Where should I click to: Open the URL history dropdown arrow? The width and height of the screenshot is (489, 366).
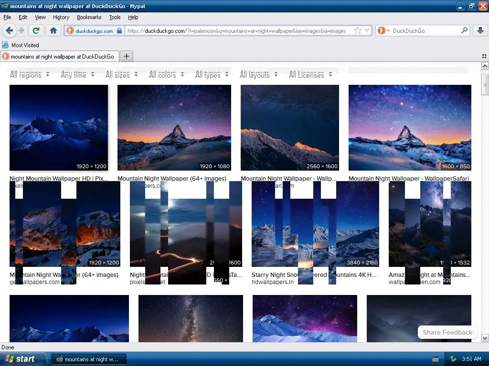(367, 30)
